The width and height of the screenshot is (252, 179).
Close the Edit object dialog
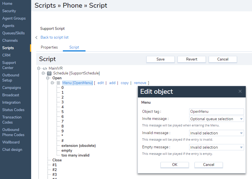coord(240,91)
